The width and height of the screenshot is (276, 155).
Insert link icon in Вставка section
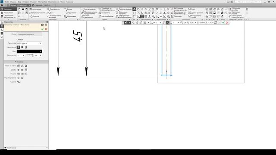point(19,82)
